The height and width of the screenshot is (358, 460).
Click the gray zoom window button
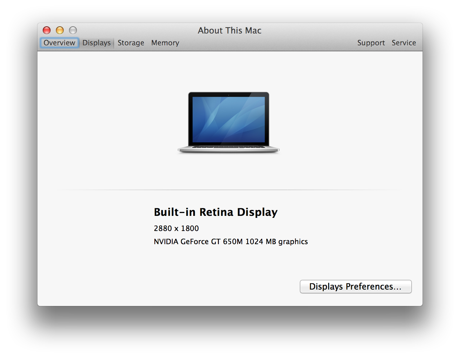73,30
